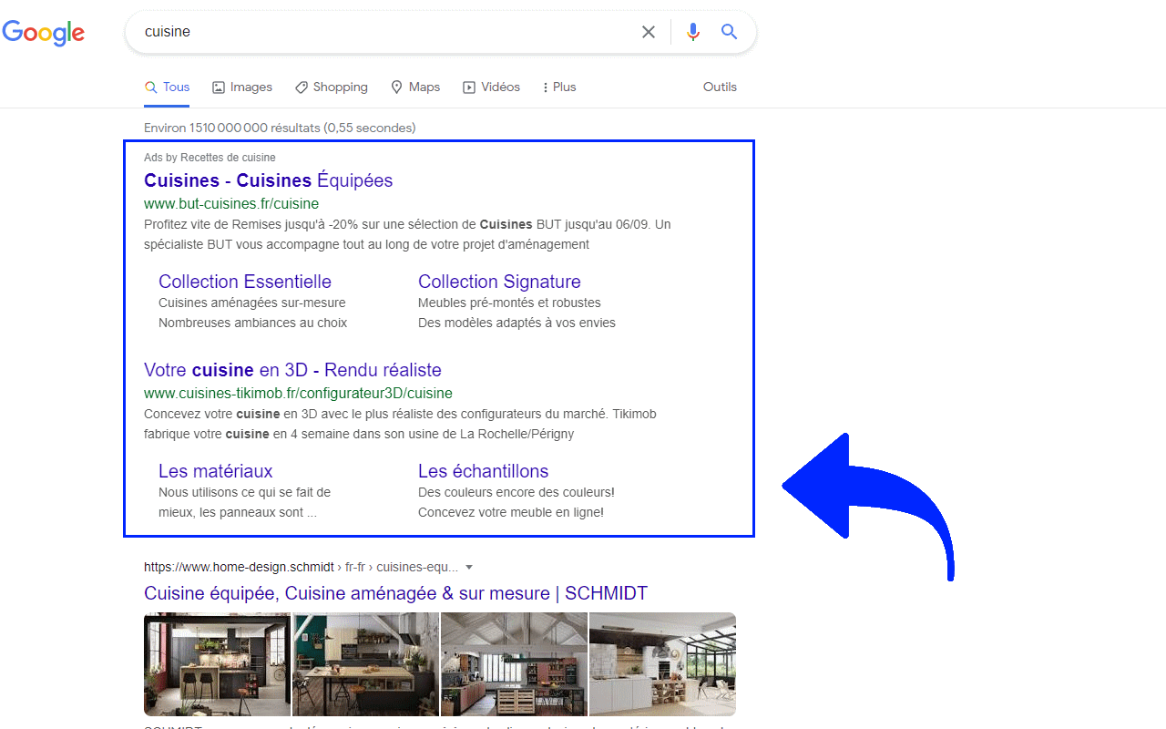The height and width of the screenshot is (729, 1166).
Task: Click the www.but-cuisines.fr/cuisine URL
Action: pyautogui.click(x=231, y=203)
